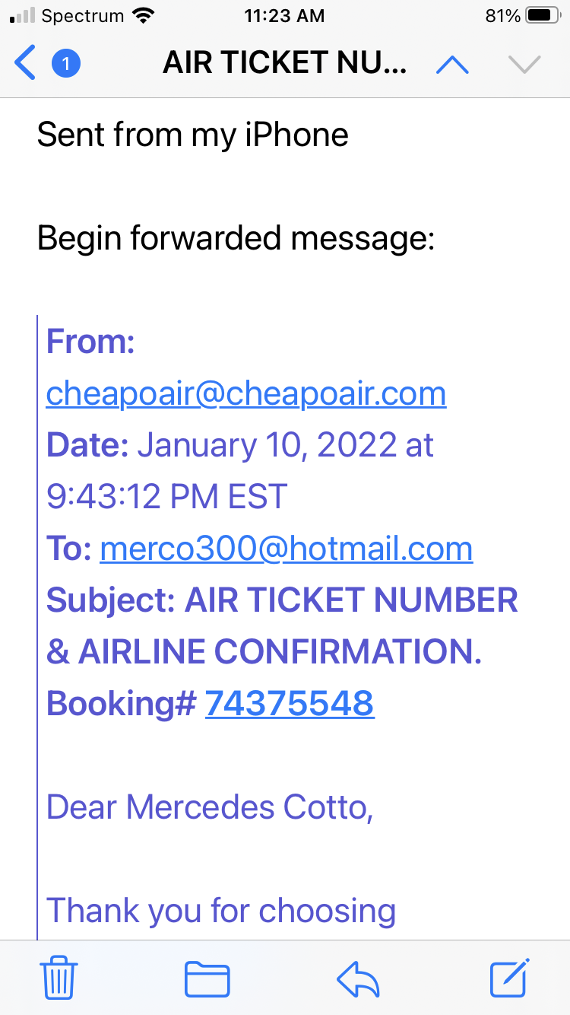The image size is (570, 1015).
Task: Tap the back chevron to return to inbox
Action: point(25,64)
